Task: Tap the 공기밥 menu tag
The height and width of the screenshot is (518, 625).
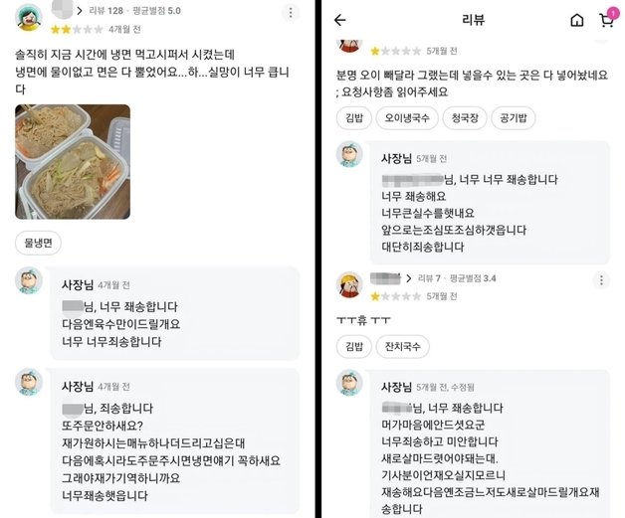Action: (519, 118)
